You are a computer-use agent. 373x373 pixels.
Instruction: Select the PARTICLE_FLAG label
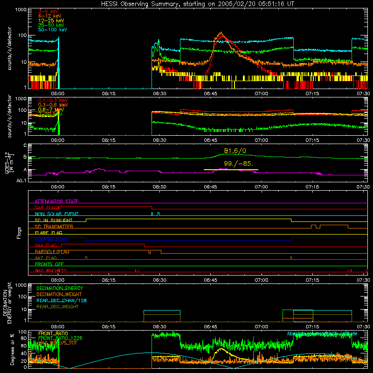(52, 252)
